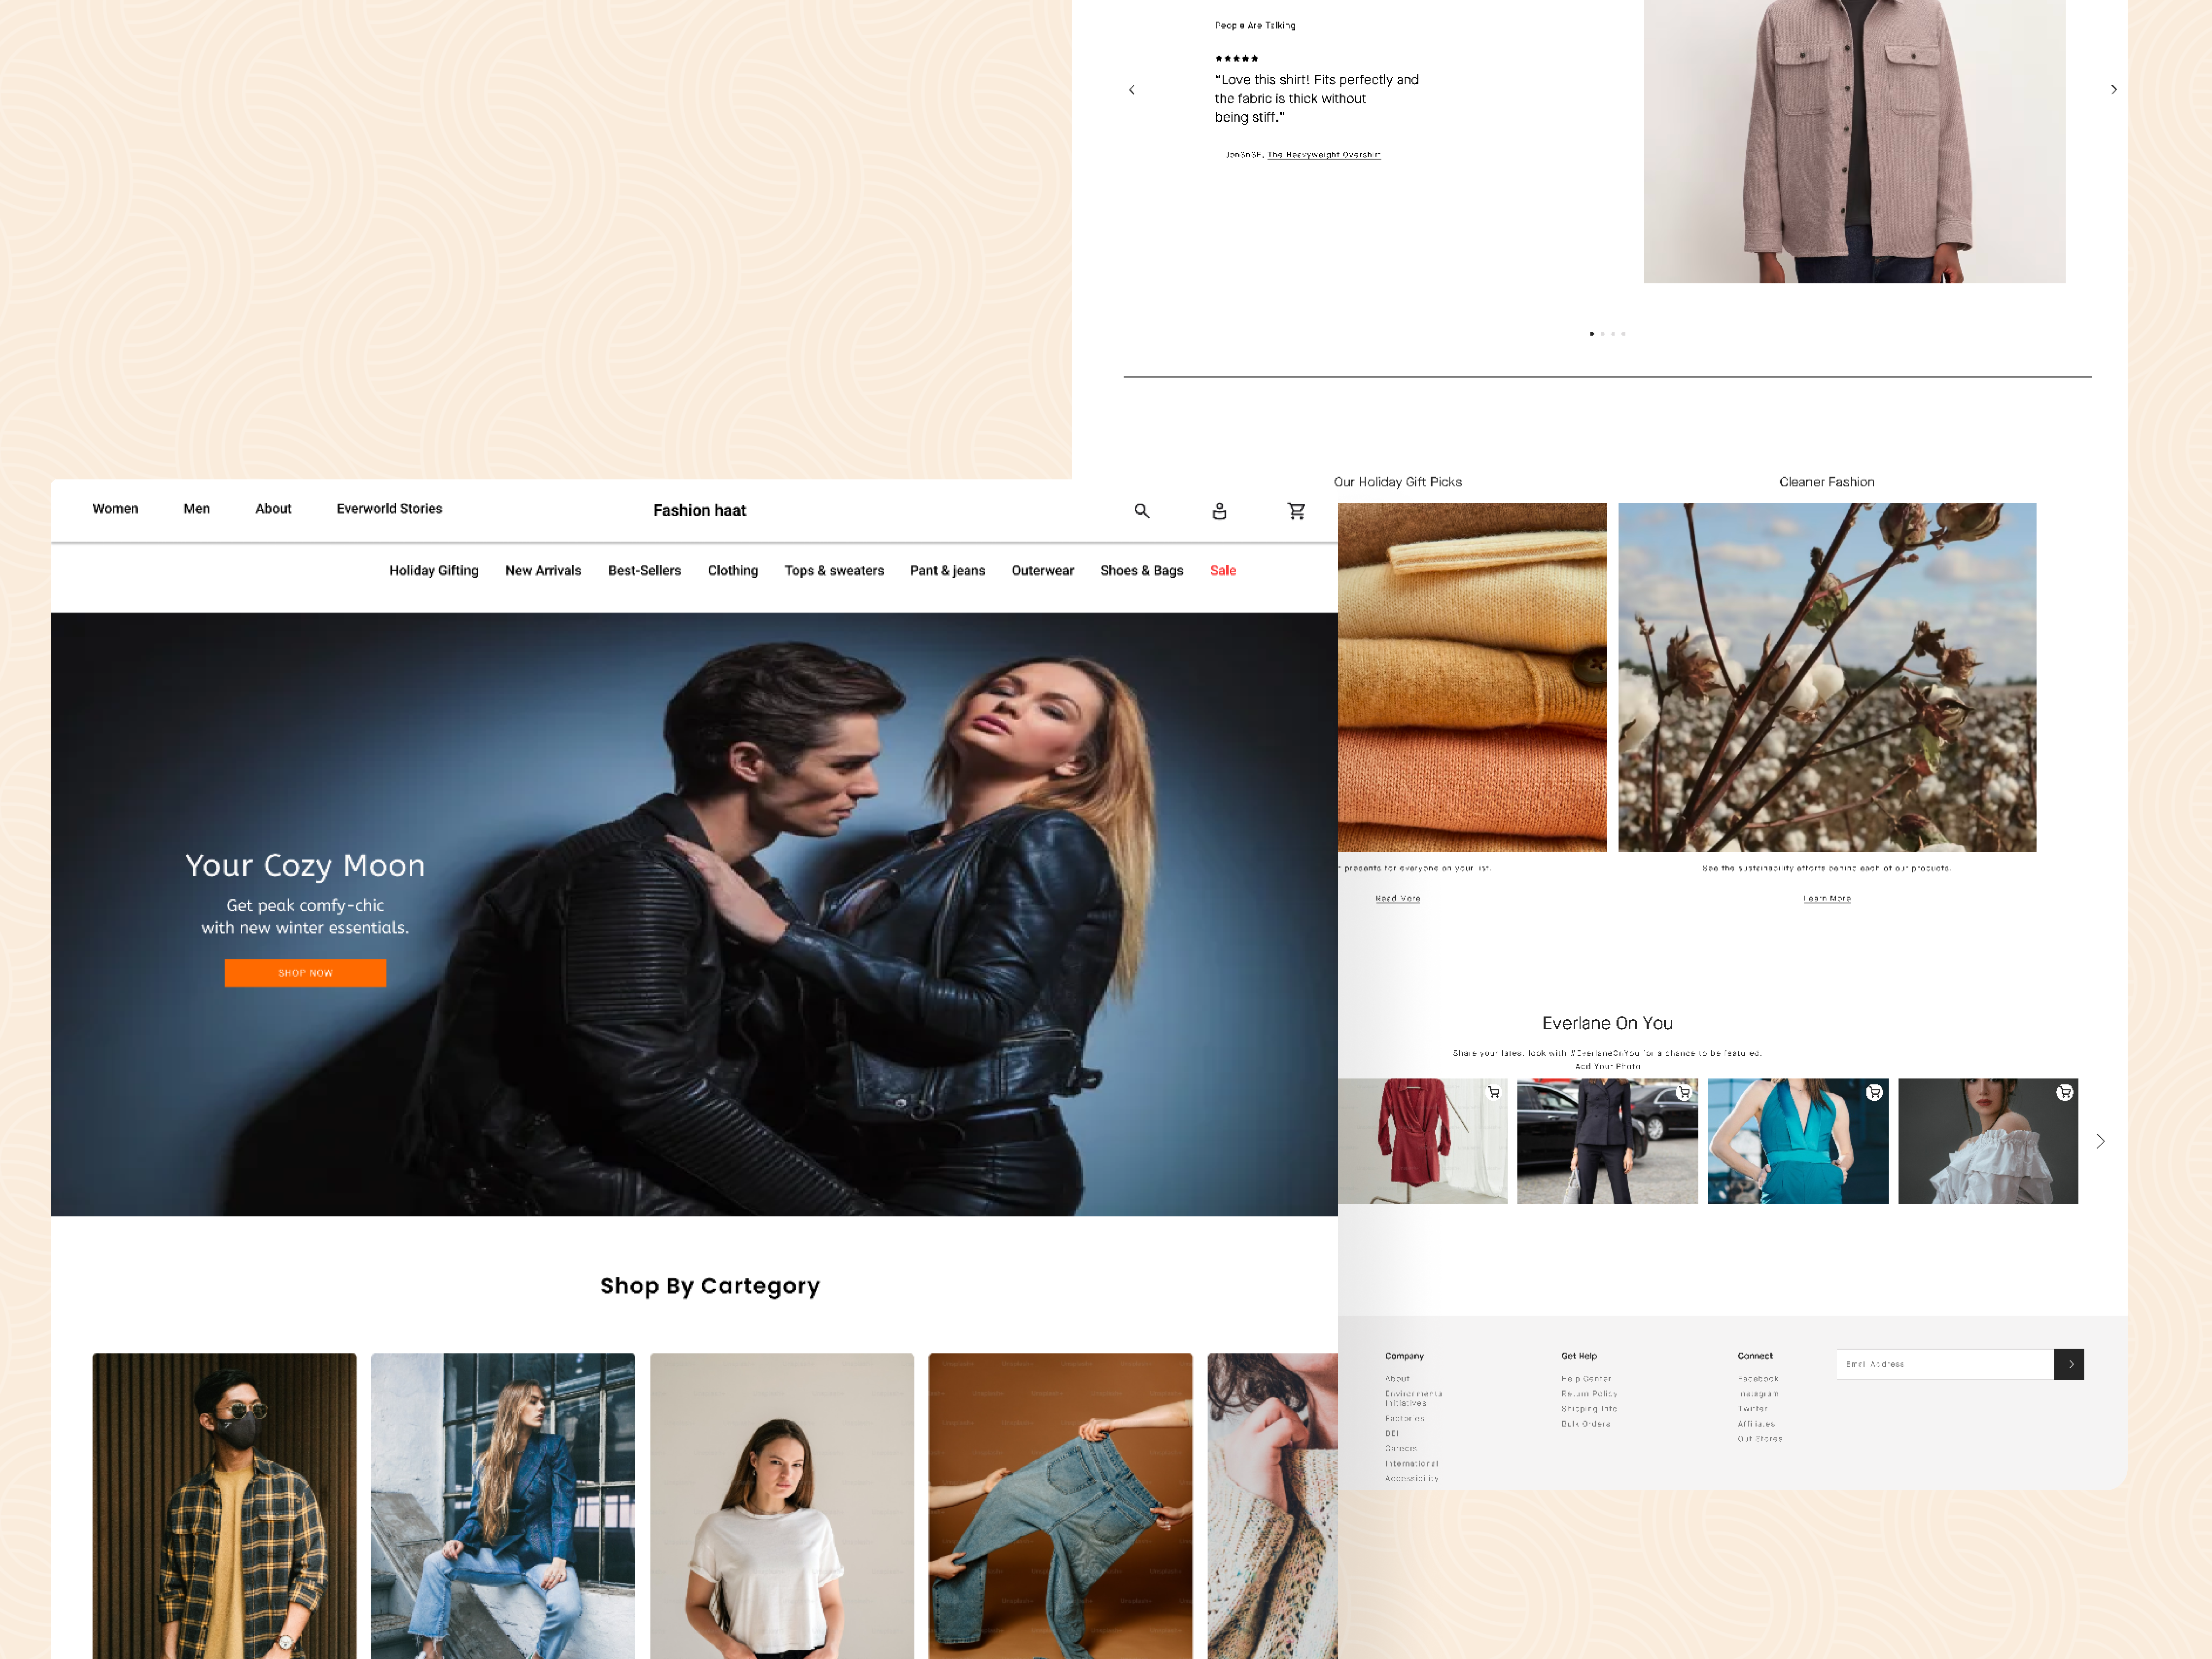Select Tops & sweaters category
This screenshot has width=2212, height=1659.
(x=834, y=571)
